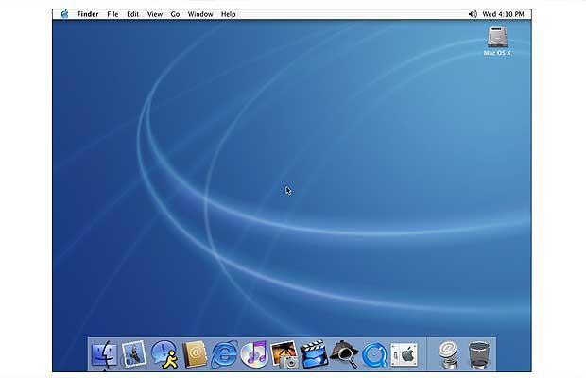
Task: Open Finder from the Dock
Action: pyautogui.click(x=104, y=354)
